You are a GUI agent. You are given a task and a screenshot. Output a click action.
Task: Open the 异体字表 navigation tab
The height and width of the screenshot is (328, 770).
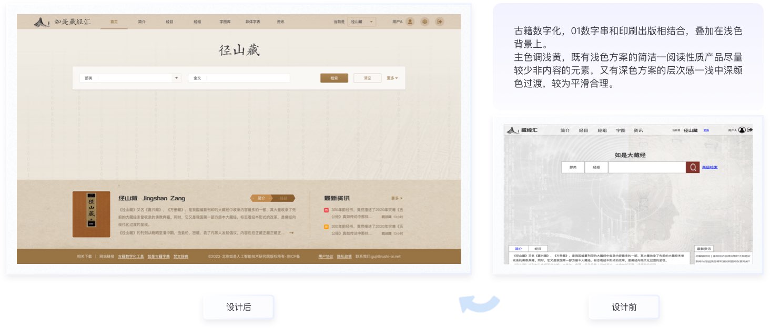(x=252, y=22)
